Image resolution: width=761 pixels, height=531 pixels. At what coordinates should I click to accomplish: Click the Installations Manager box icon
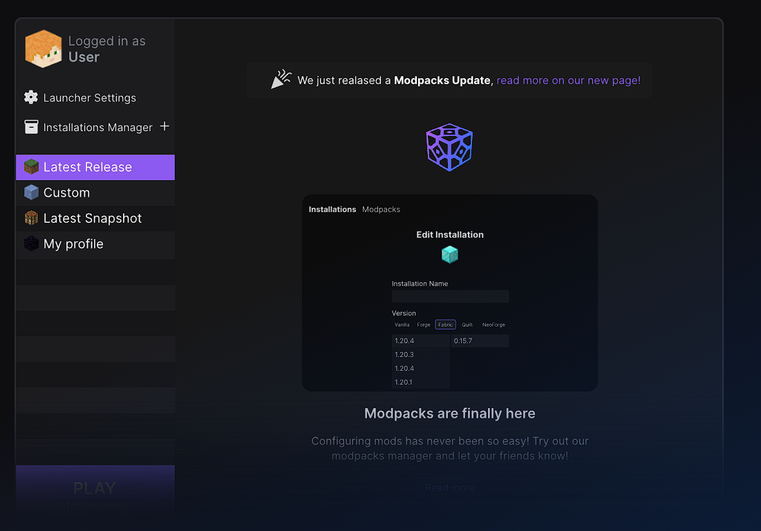coord(31,127)
